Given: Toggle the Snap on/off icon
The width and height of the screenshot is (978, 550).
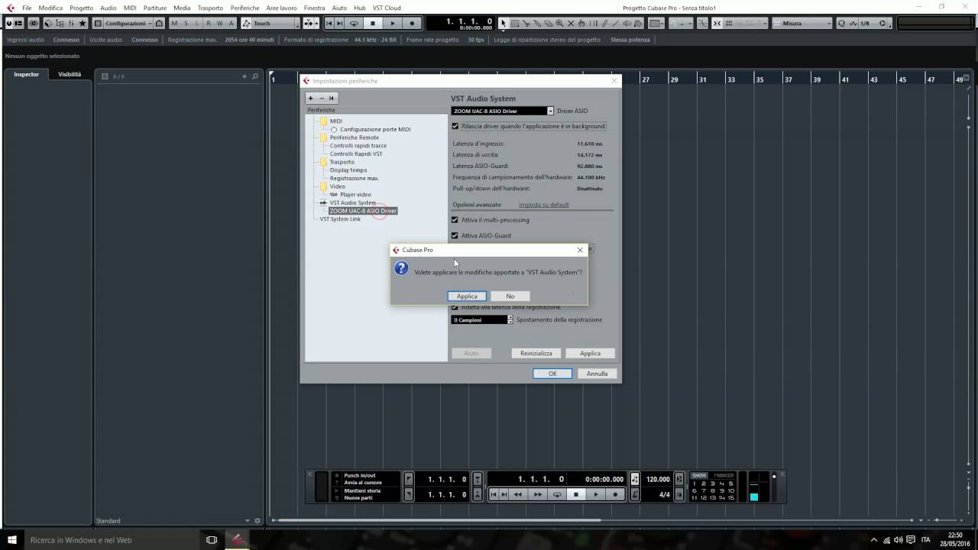Looking at the screenshot, I should point(717,23).
